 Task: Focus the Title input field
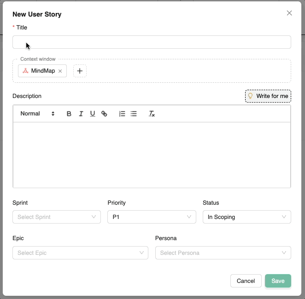click(152, 42)
